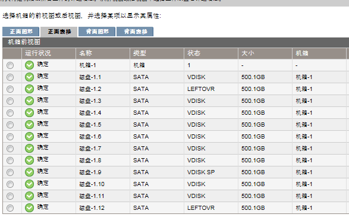Click status icon beside 磁盘-1.7
349x217 pixels.
coord(29,149)
